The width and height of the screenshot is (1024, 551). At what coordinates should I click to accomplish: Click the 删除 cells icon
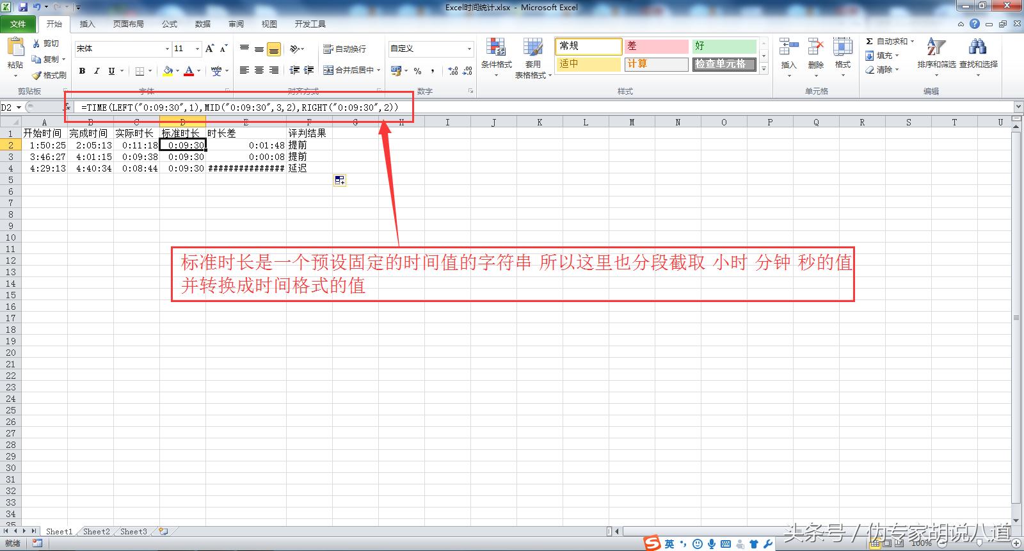tap(815, 47)
